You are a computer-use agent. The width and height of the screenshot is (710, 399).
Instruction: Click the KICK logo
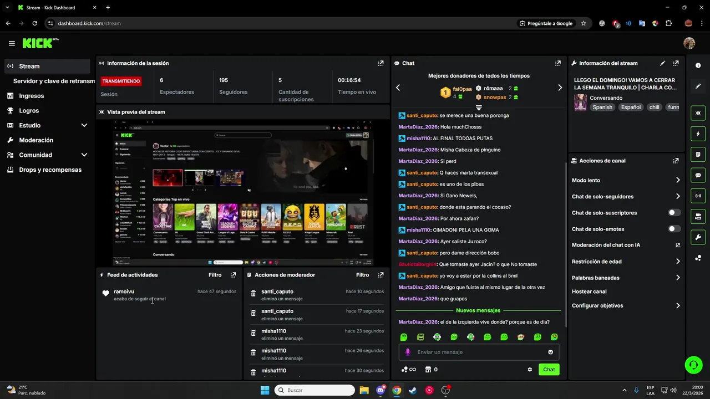[x=40, y=43]
